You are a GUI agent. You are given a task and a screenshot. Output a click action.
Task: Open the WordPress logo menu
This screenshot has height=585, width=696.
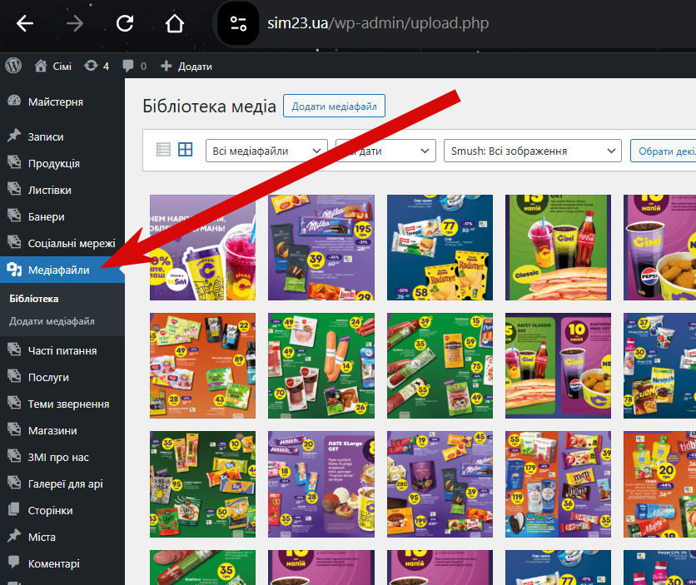coord(13,66)
